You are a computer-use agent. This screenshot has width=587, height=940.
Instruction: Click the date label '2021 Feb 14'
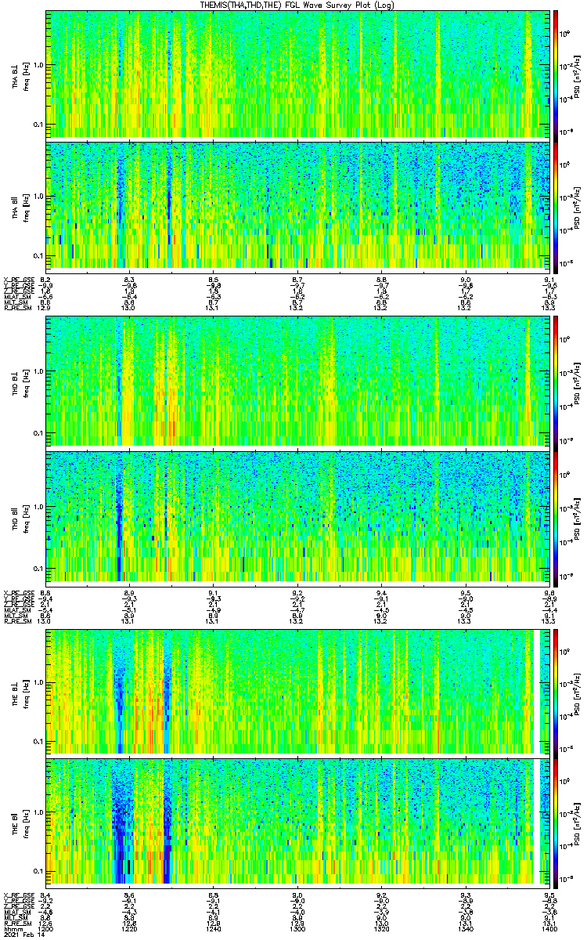pos(23,935)
